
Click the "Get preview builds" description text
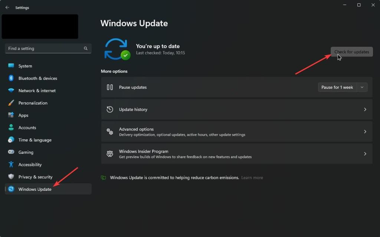(185, 157)
